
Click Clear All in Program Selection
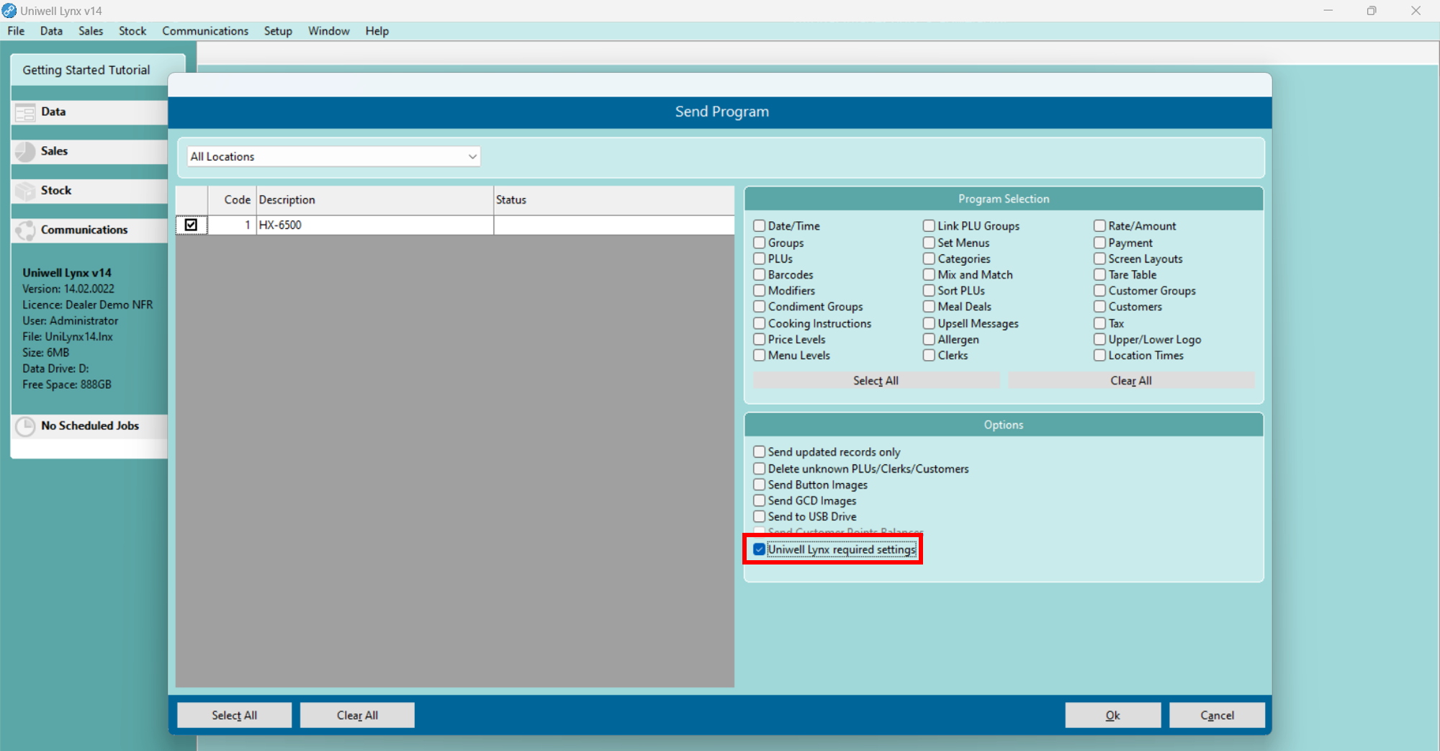(1131, 381)
